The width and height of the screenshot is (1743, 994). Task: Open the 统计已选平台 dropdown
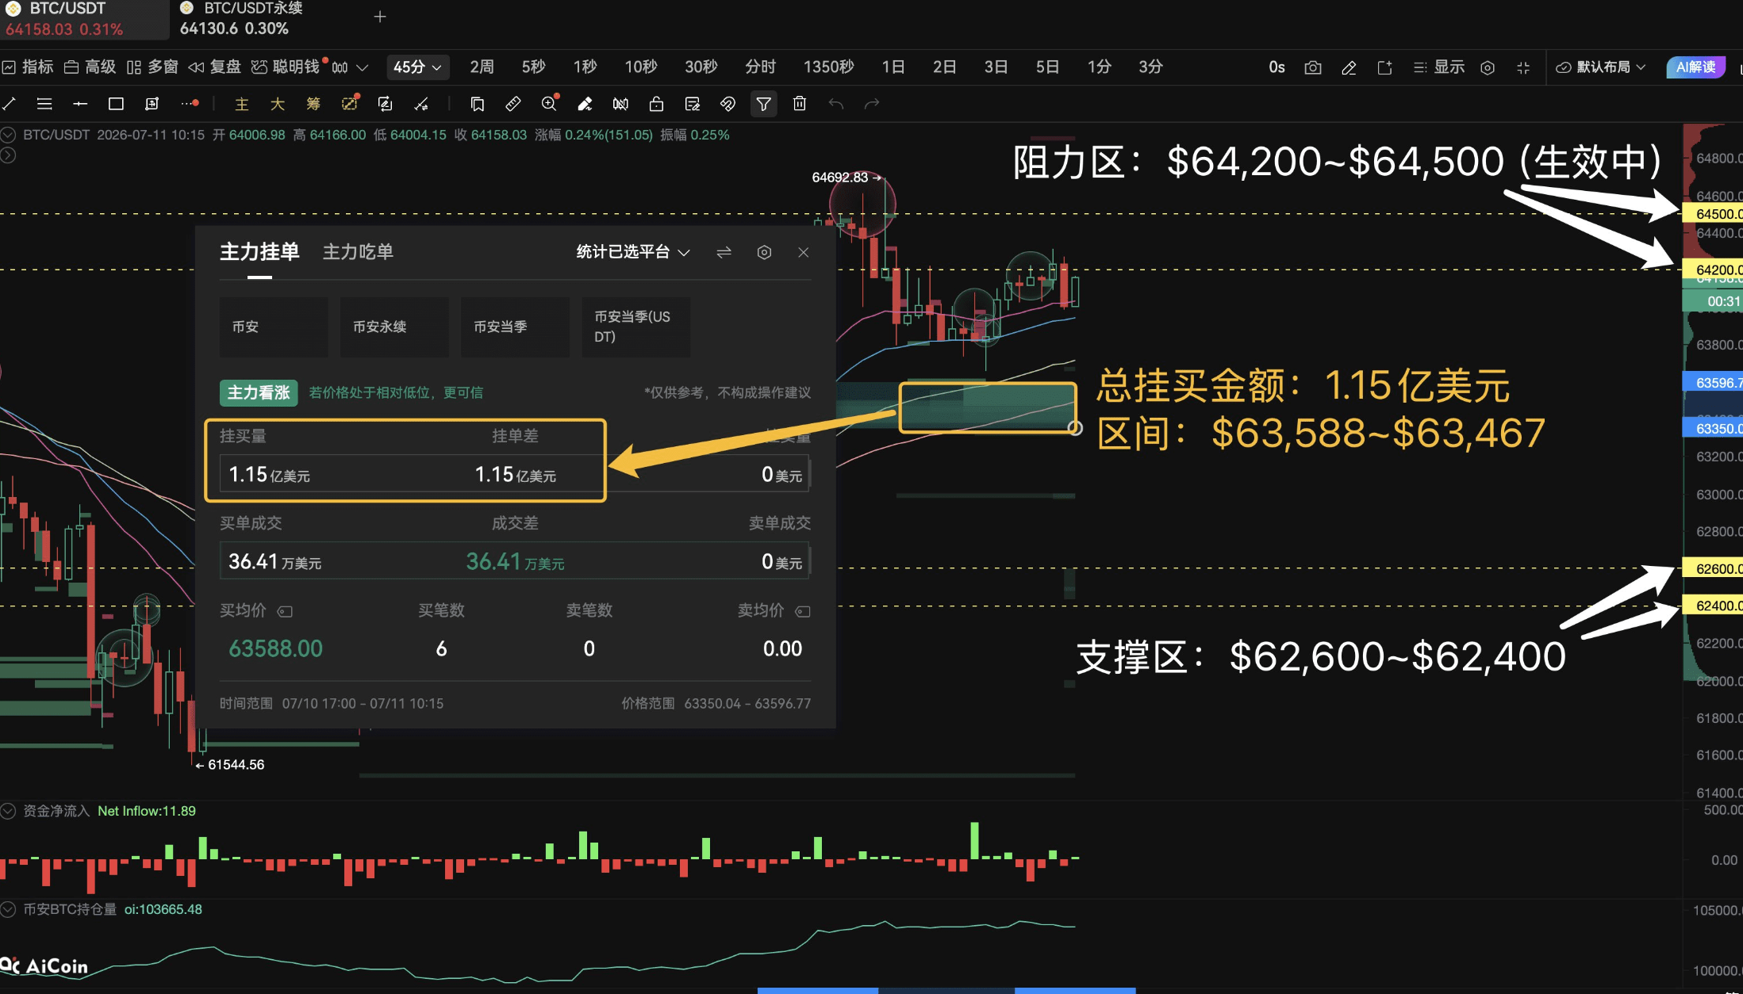[633, 252]
